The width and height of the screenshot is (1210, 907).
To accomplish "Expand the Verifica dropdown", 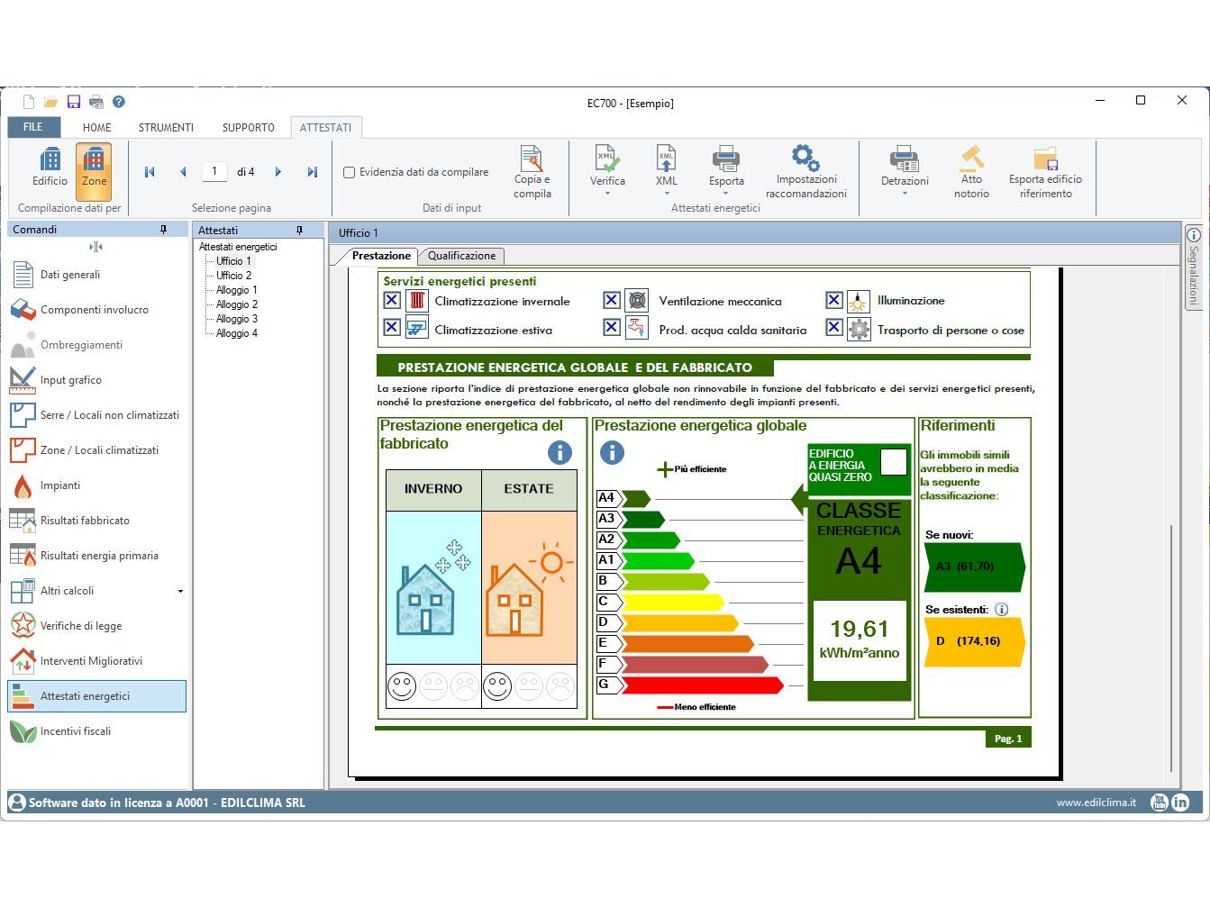I will pyautogui.click(x=607, y=193).
